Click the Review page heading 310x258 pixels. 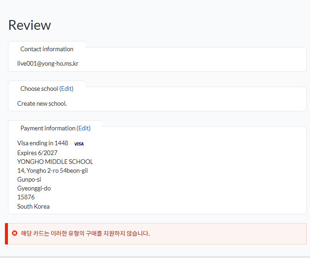[x=30, y=25]
